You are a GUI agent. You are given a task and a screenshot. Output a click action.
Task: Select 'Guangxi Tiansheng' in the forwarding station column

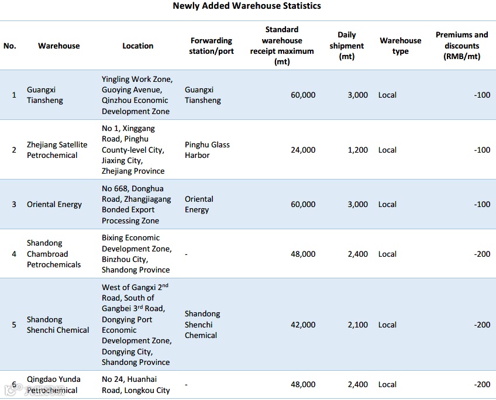(203, 95)
